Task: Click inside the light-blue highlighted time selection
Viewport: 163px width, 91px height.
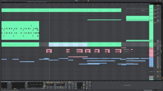Action: click(68, 44)
